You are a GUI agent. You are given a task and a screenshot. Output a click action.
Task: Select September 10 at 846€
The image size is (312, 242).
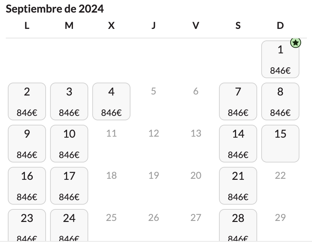pos(69,143)
